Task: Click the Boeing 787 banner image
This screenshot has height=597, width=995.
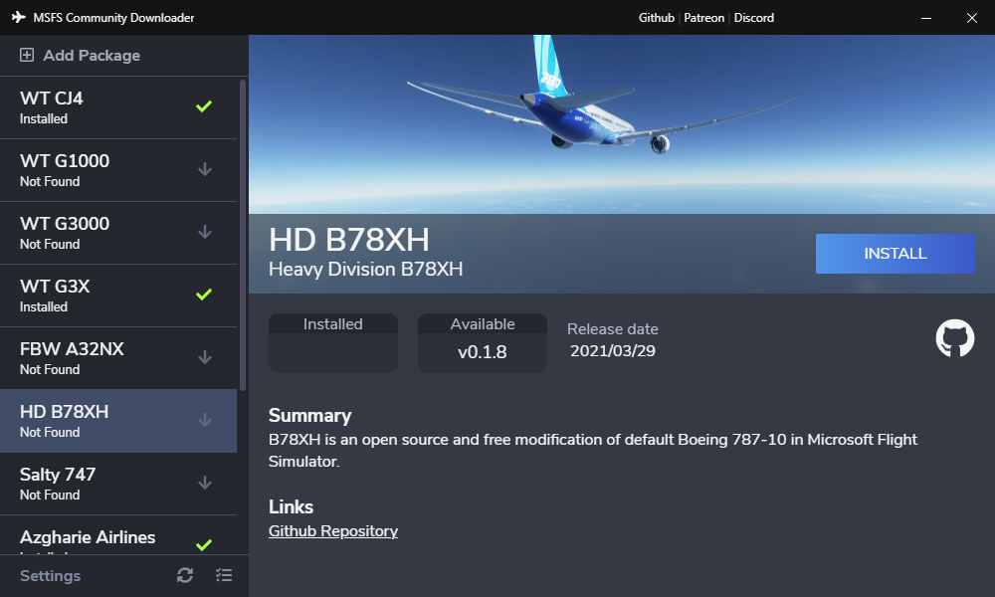Action: tap(622, 124)
